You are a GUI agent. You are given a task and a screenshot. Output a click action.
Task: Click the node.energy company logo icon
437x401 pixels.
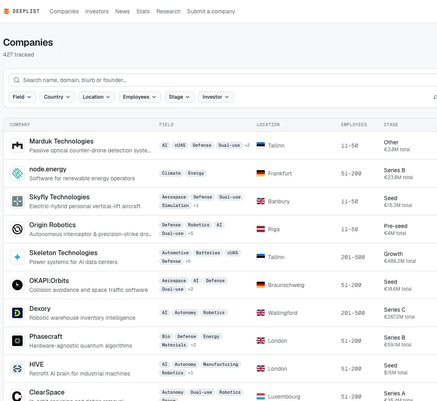click(17, 173)
